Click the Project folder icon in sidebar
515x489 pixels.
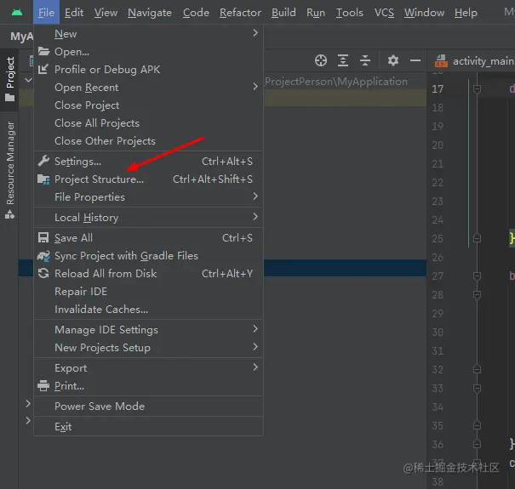coord(10,98)
